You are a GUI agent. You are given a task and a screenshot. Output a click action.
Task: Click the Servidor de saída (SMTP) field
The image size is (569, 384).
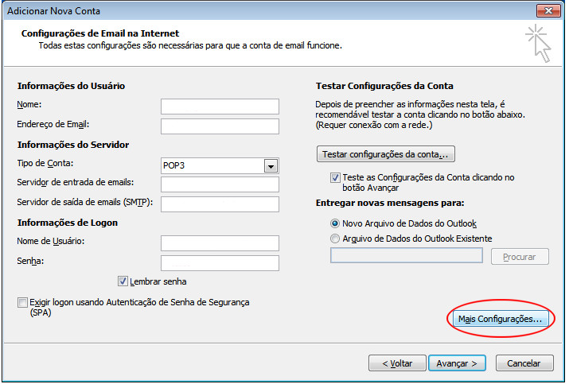click(220, 204)
